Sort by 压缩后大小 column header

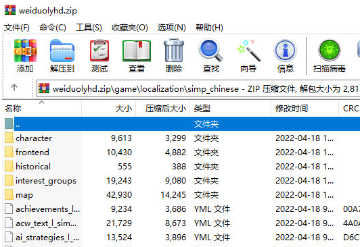(x=163, y=109)
